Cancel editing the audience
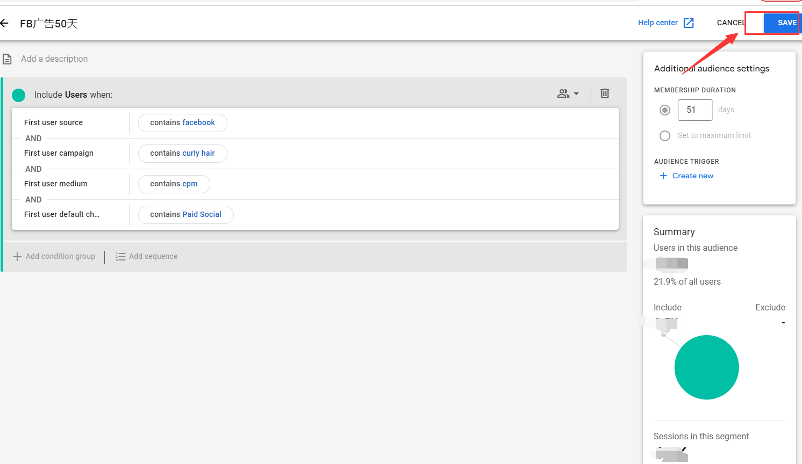Image resolution: width=802 pixels, height=464 pixels. click(730, 23)
